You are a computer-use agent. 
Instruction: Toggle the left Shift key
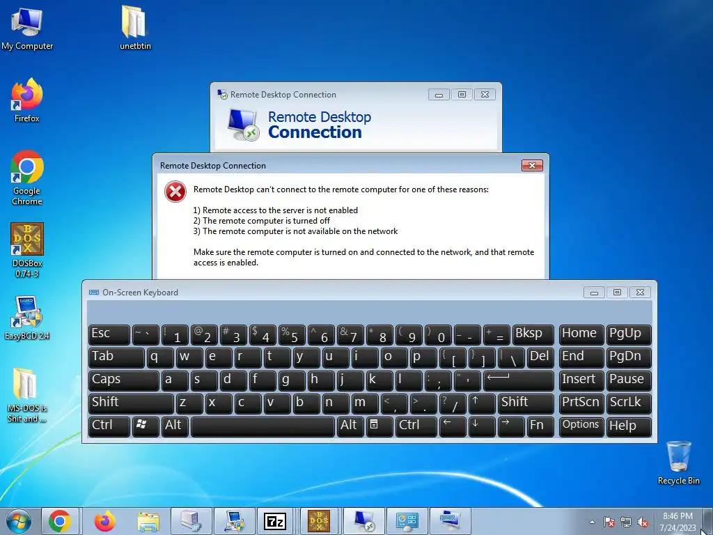coord(131,403)
